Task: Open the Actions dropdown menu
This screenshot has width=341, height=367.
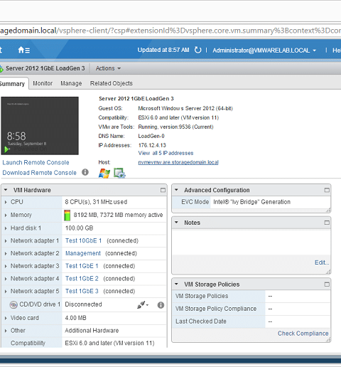Action: (x=108, y=68)
